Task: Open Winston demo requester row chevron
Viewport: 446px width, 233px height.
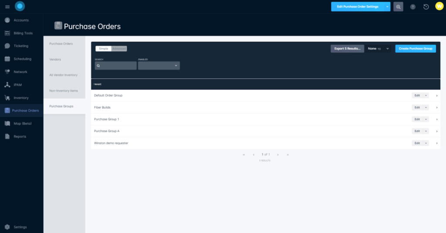Action: [437, 143]
